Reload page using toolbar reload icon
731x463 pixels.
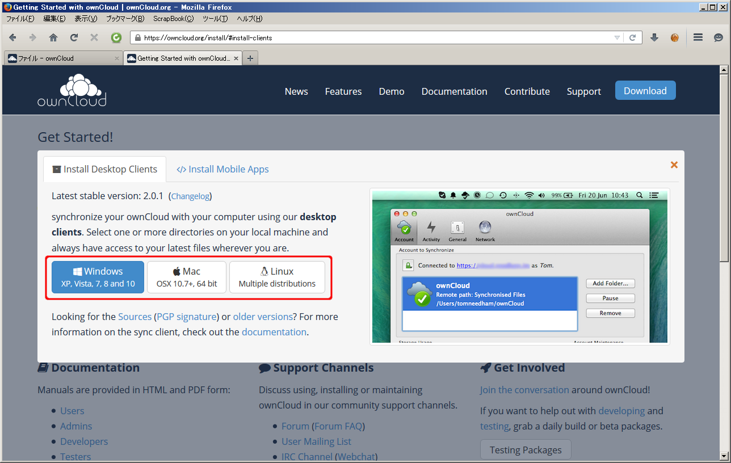(x=74, y=37)
